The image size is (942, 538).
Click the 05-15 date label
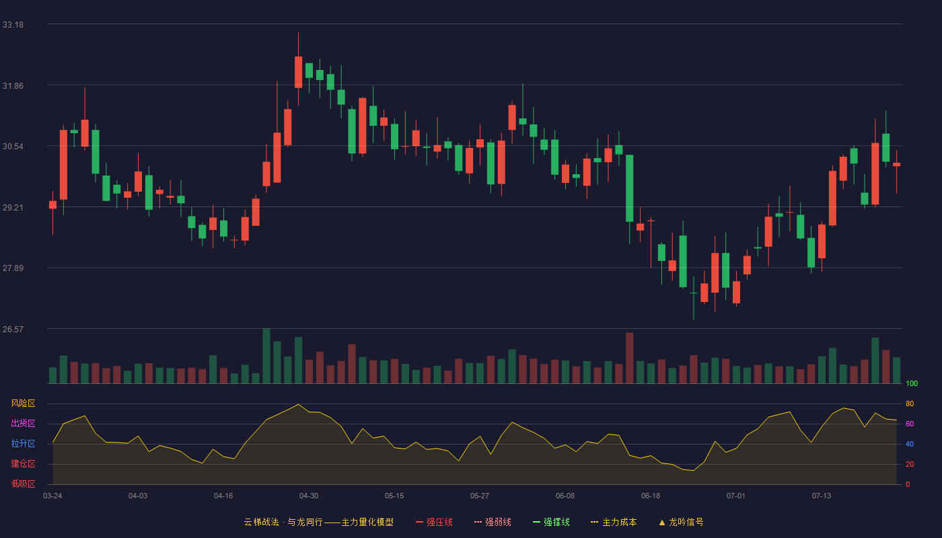(394, 496)
